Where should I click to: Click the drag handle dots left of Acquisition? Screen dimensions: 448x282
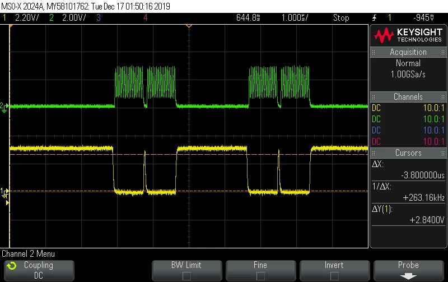(x=374, y=52)
